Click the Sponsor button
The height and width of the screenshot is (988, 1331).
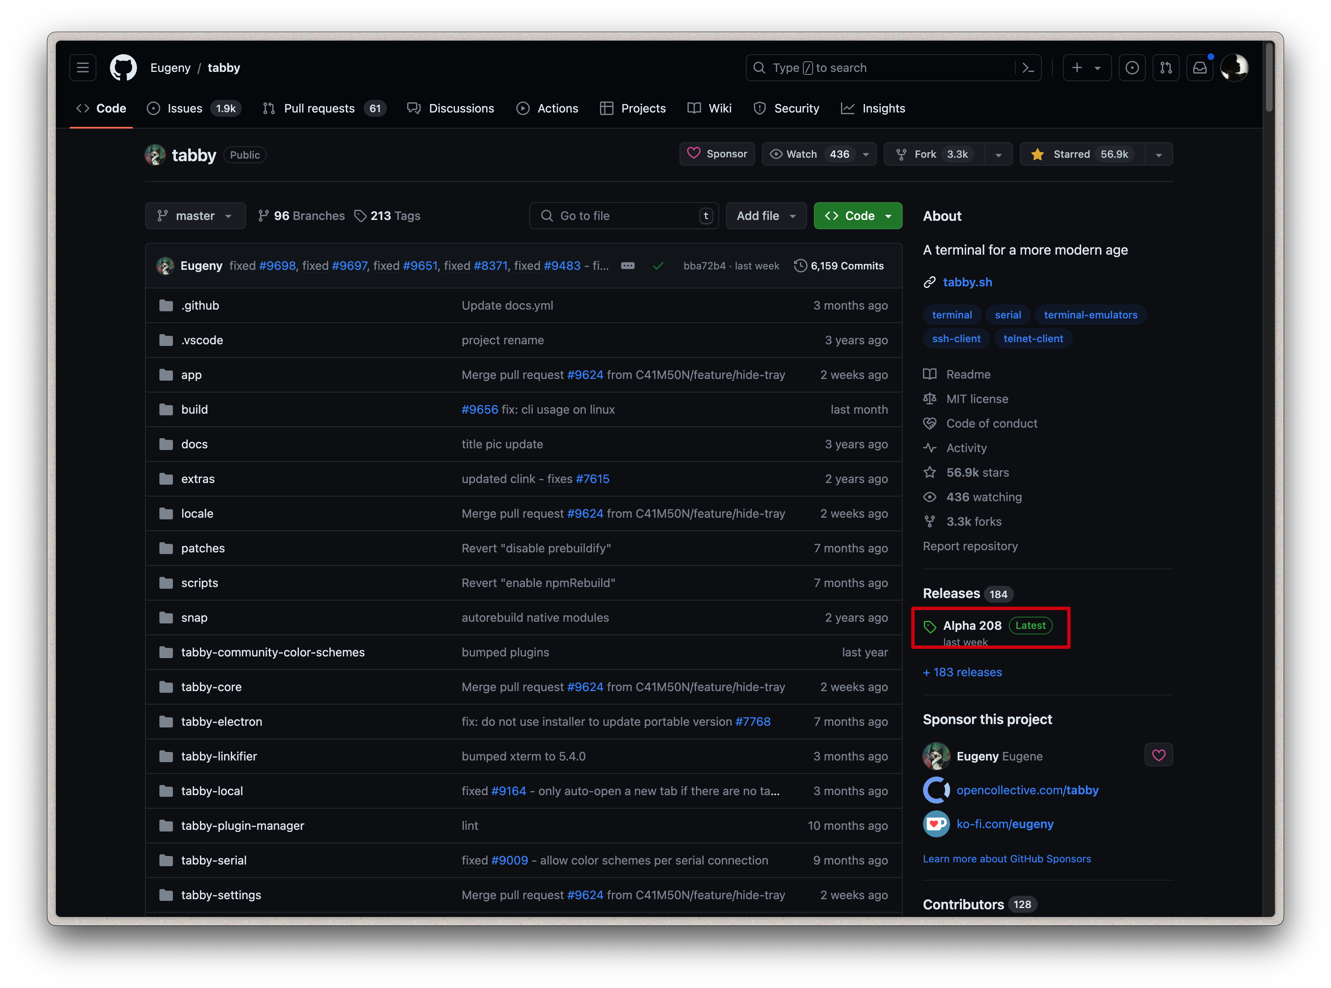(717, 154)
